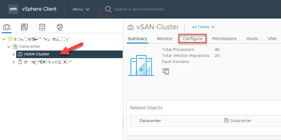Select Datacenter in the inventory tree

click(x=29, y=47)
